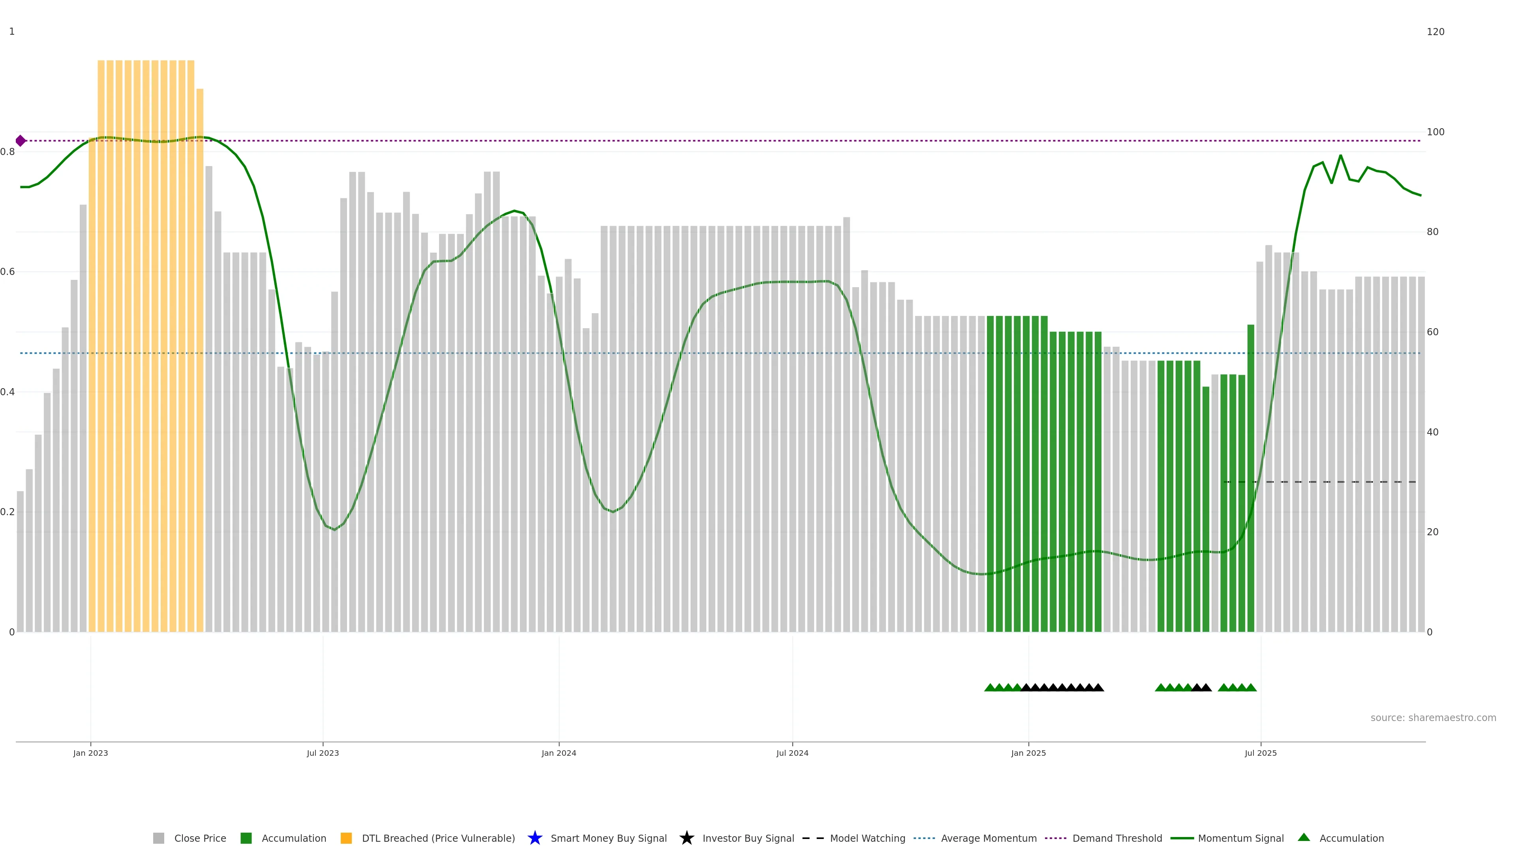Click the blue Smart Money Buy Signal star
Image resolution: width=1516 pixels, height=852 pixels.
coord(535,838)
